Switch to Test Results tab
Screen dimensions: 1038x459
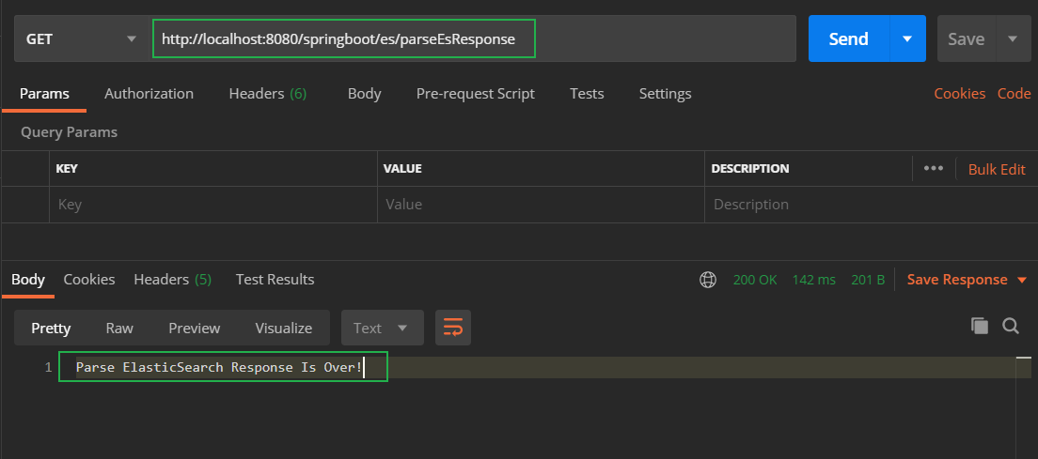tap(275, 280)
